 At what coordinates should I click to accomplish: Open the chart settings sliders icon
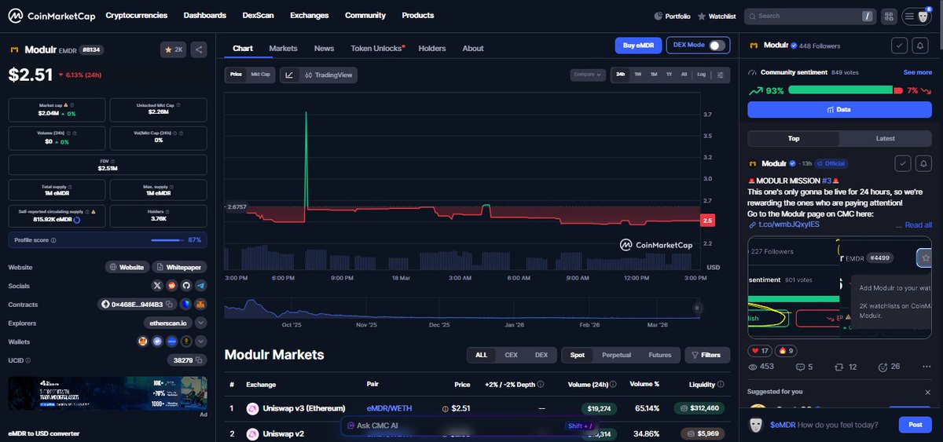tap(721, 75)
